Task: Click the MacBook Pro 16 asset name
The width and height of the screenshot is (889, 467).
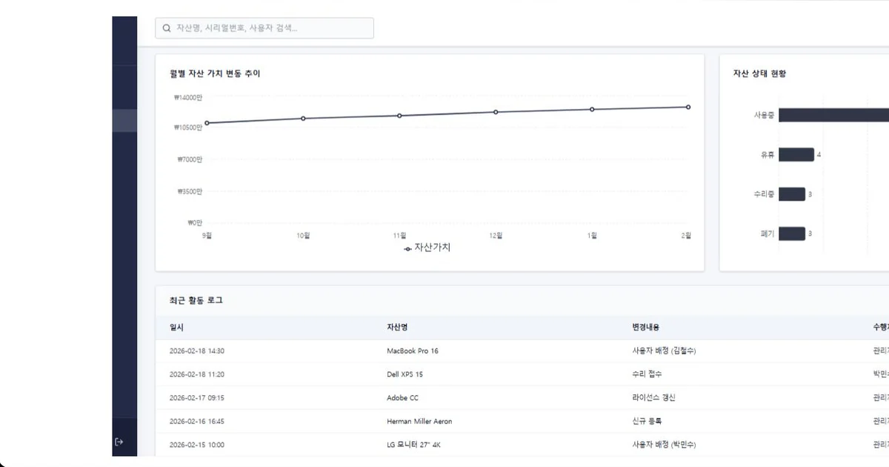Action: pos(413,351)
